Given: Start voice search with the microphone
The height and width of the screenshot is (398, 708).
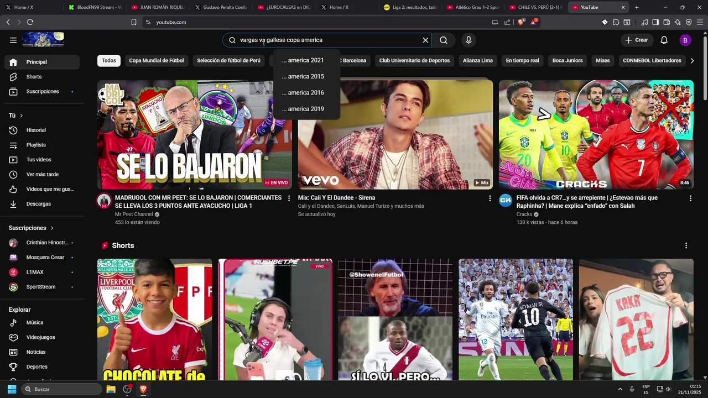Looking at the screenshot, I should click(468, 40).
